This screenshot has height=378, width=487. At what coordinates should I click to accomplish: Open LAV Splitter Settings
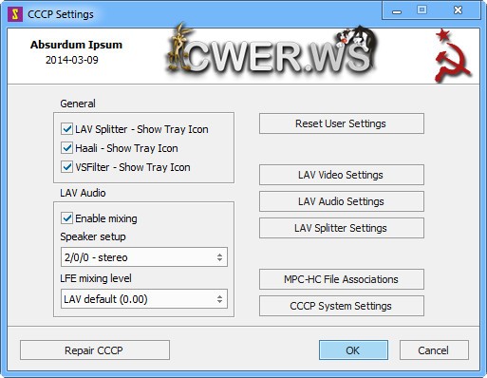click(x=342, y=228)
